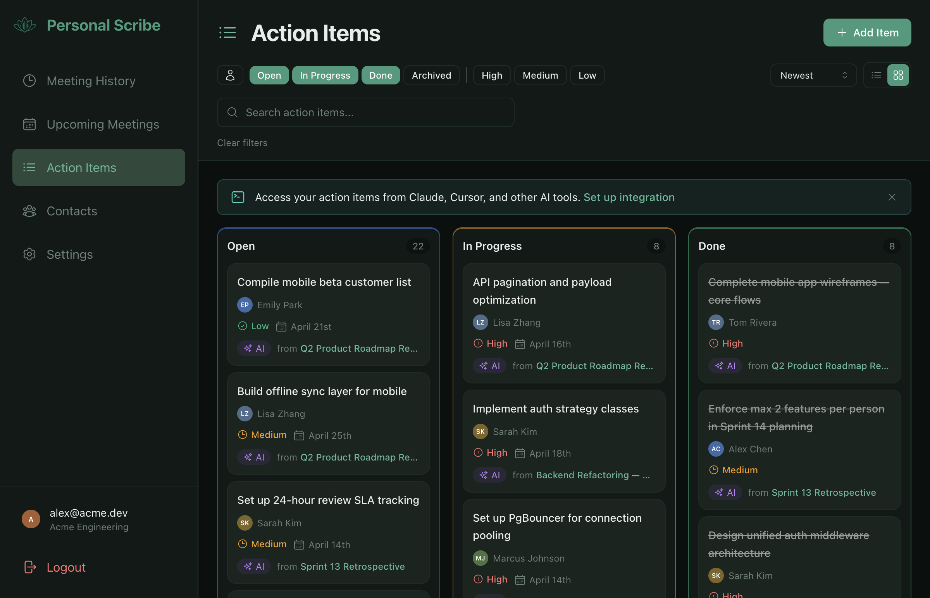This screenshot has height=598, width=930.
Task: Switch to list view layout
Action: (x=876, y=76)
